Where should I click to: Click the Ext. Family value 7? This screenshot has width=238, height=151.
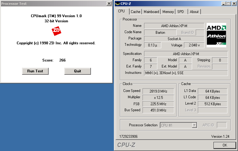(x=151, y=67)
